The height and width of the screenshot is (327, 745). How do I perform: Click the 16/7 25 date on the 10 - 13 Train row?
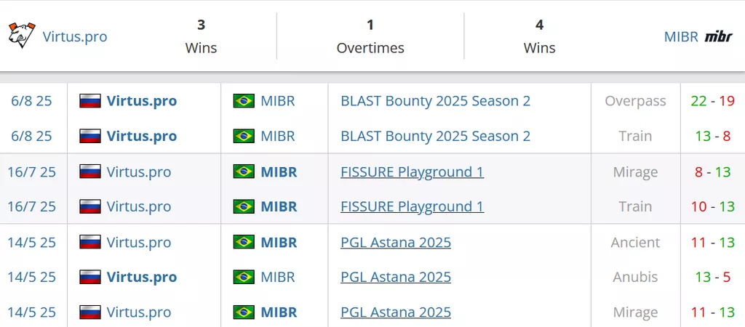(x=32, y=206)
